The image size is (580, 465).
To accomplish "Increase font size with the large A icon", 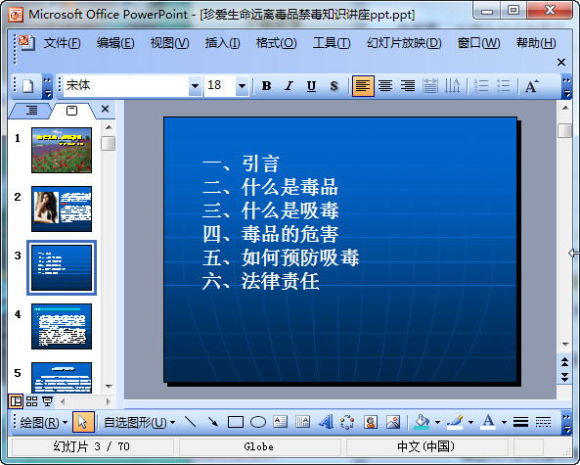I will pyautogui.click(x=532, y=86).
